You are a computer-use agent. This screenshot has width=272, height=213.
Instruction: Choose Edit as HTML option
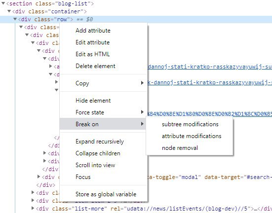tap(103, 54)
